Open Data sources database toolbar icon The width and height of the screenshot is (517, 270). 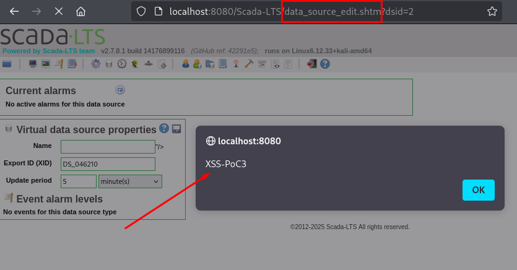pos(109,64)
